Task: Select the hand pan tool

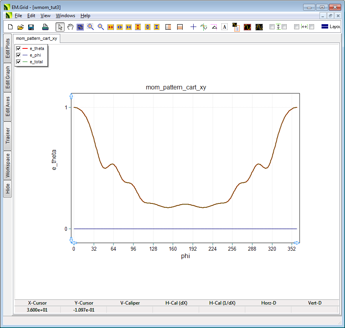Action: coord(70,27)
